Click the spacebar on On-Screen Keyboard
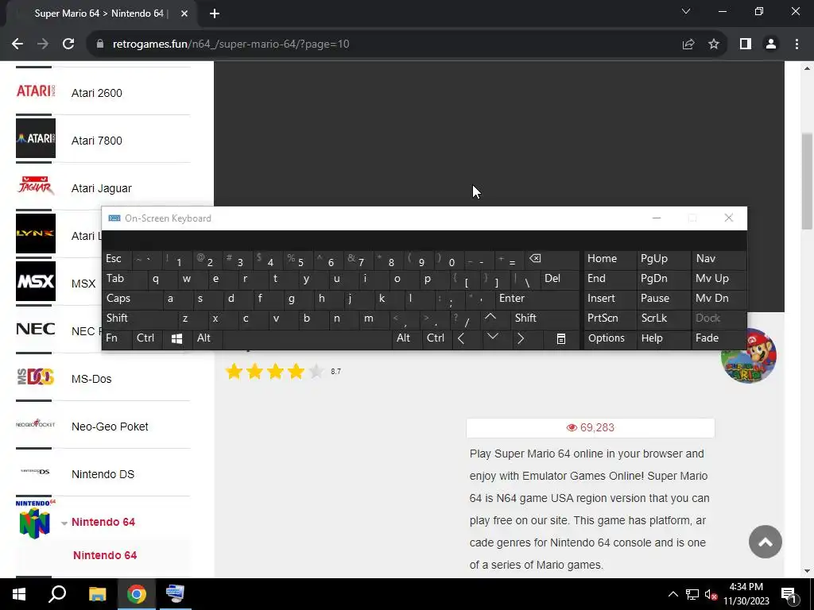814x610 pixels. 307,338
